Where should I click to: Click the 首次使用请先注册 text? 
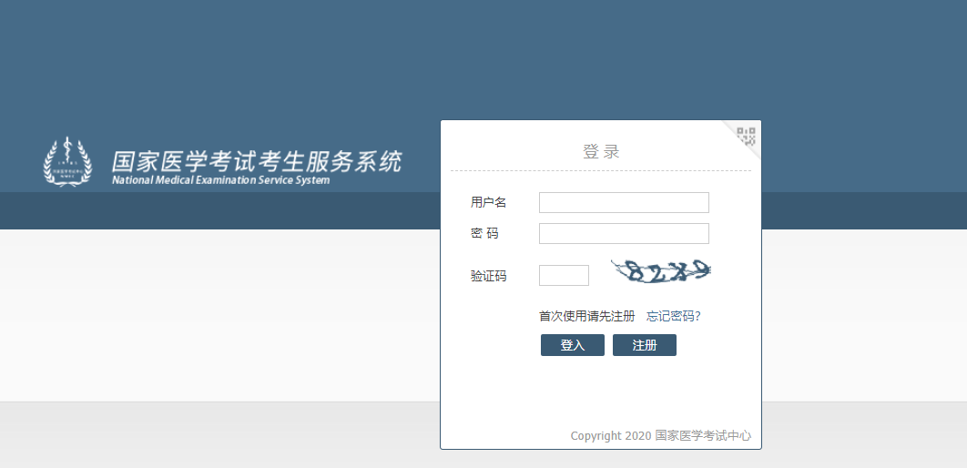[x=586, y=316]
